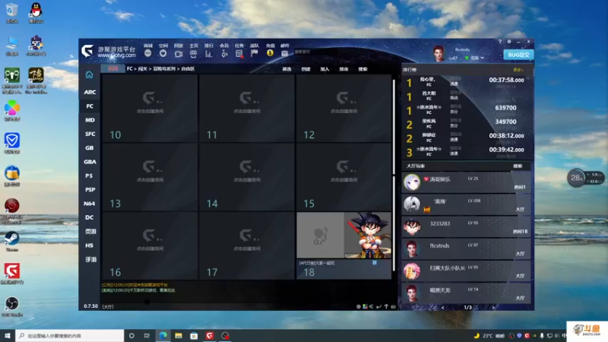Click the ranking entry with score 639700
608x342 pixels.
point(467,109)
